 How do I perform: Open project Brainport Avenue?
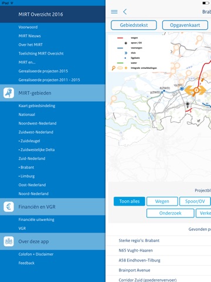click(158, 270)
